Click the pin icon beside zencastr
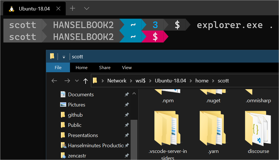The image size is (279, 160). coord(127,155)
